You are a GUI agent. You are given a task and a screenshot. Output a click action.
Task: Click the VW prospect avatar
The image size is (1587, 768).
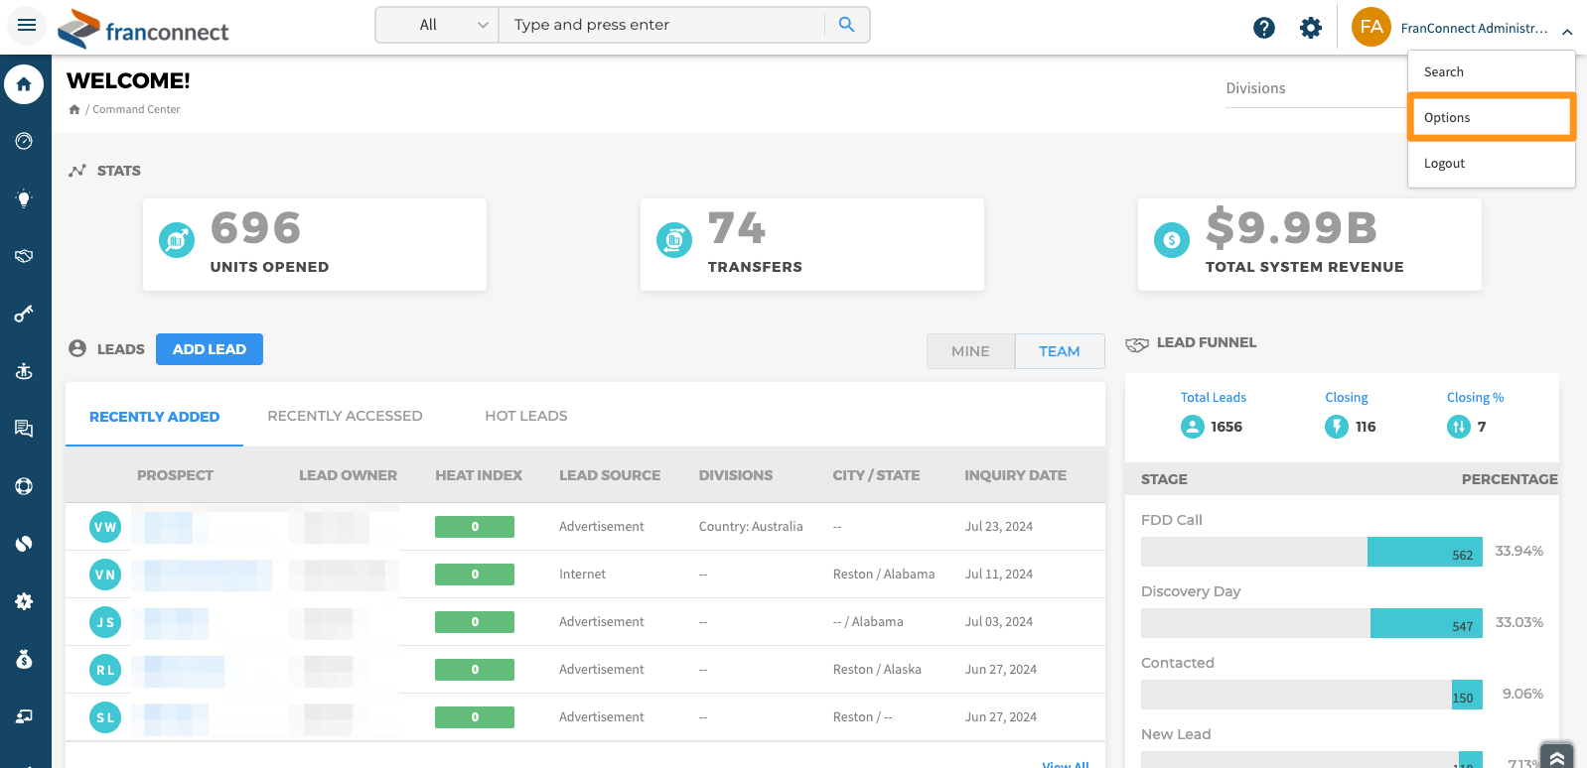[105, 527]
